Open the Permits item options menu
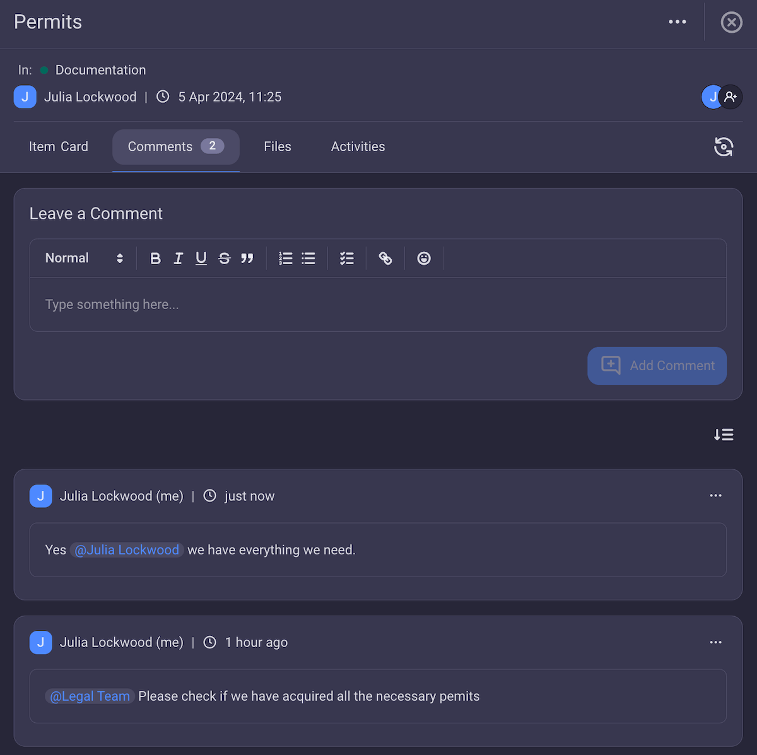 tap(677, 21)
